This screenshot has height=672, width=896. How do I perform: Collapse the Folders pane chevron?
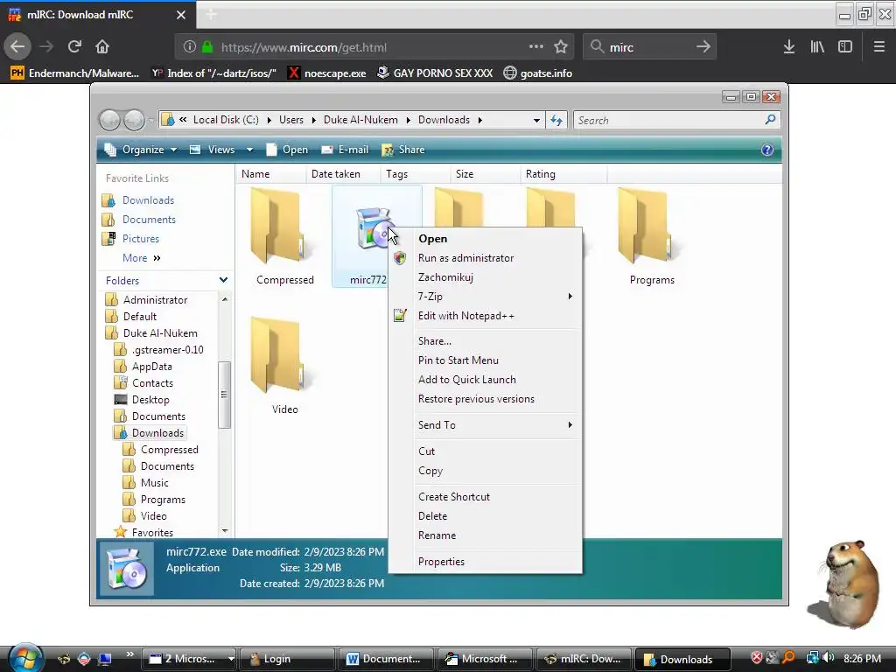click(x=223, y=280)
